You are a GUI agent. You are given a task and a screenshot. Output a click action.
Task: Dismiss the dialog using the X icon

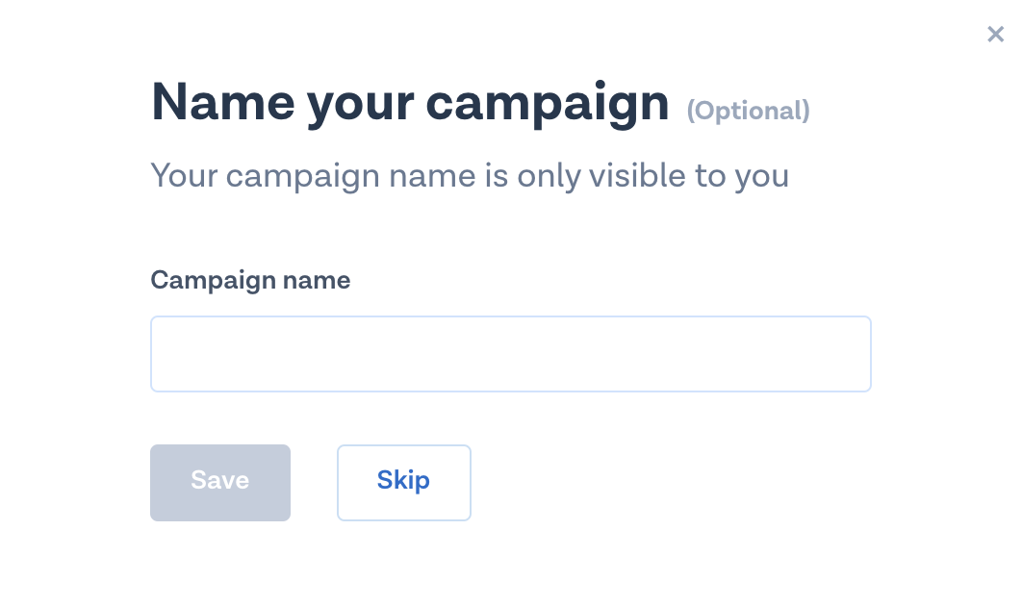995,35
